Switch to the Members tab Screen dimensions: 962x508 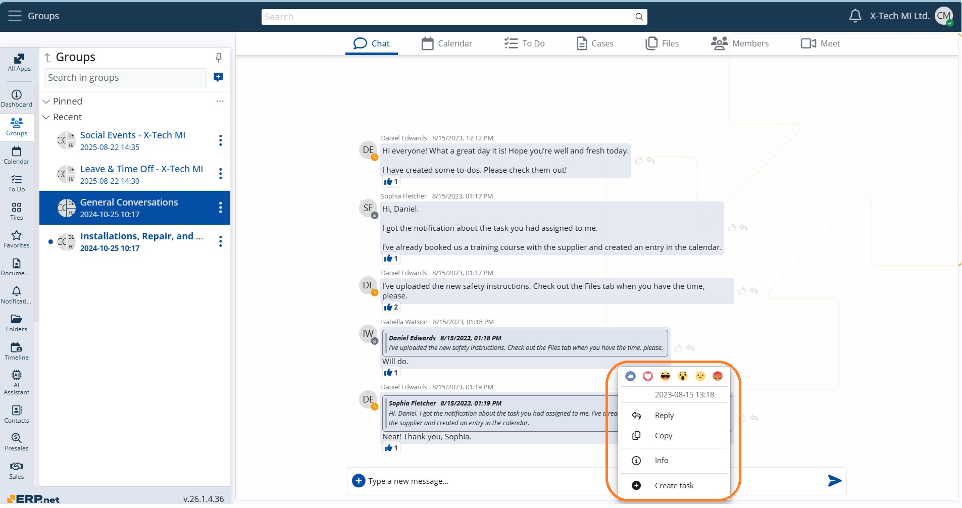[x=740, y=43]
